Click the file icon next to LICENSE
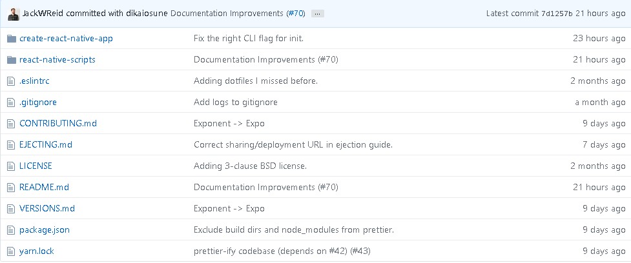 [x=10, y=166]
